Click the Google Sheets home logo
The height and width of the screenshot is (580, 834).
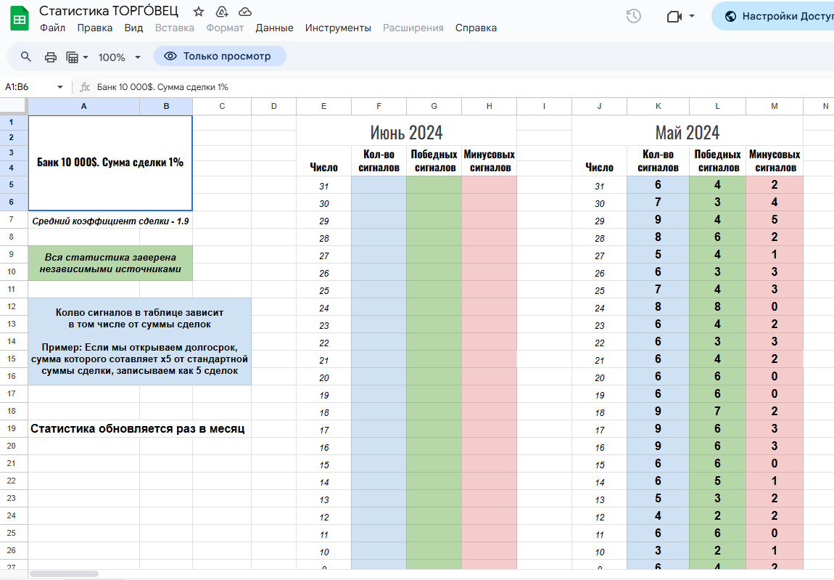coord(20,19)
